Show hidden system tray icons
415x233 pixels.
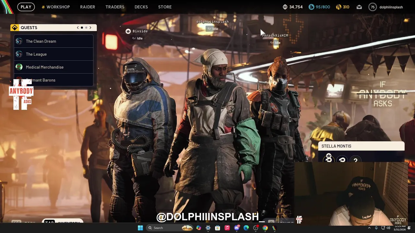[369, 228]
